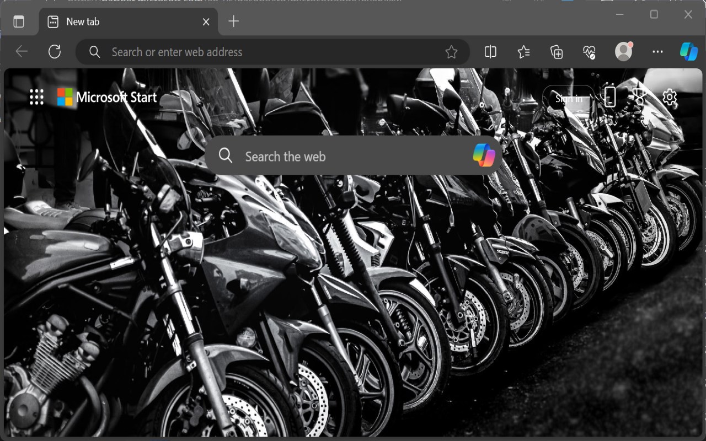Open a new tab with plus button

[234, 21]
